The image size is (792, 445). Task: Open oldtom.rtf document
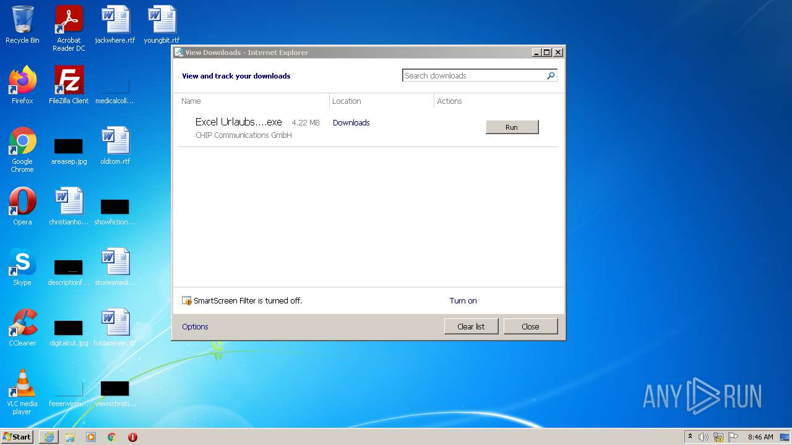[115, 146]
